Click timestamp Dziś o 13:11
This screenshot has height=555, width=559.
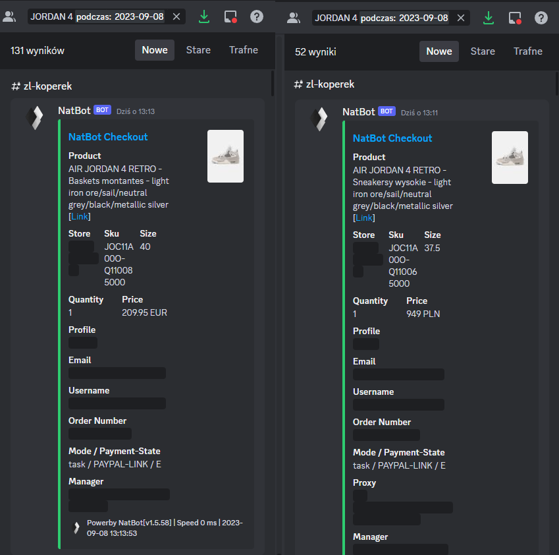[419, 113]
